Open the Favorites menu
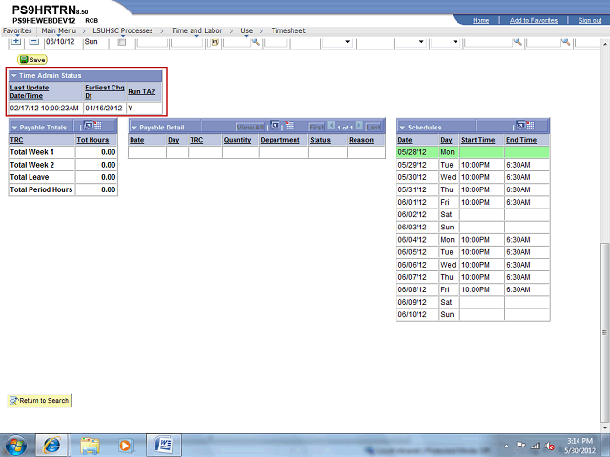Viewport: 610px width, 457px height. 17,30
